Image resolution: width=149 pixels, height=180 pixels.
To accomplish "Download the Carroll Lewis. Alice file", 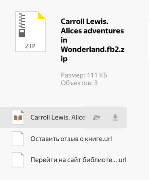I will tap(115, 118).
